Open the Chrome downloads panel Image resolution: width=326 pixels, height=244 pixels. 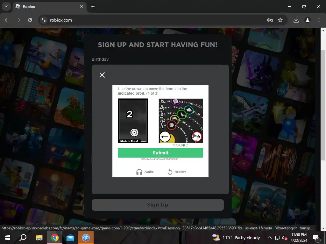(296, 20)
